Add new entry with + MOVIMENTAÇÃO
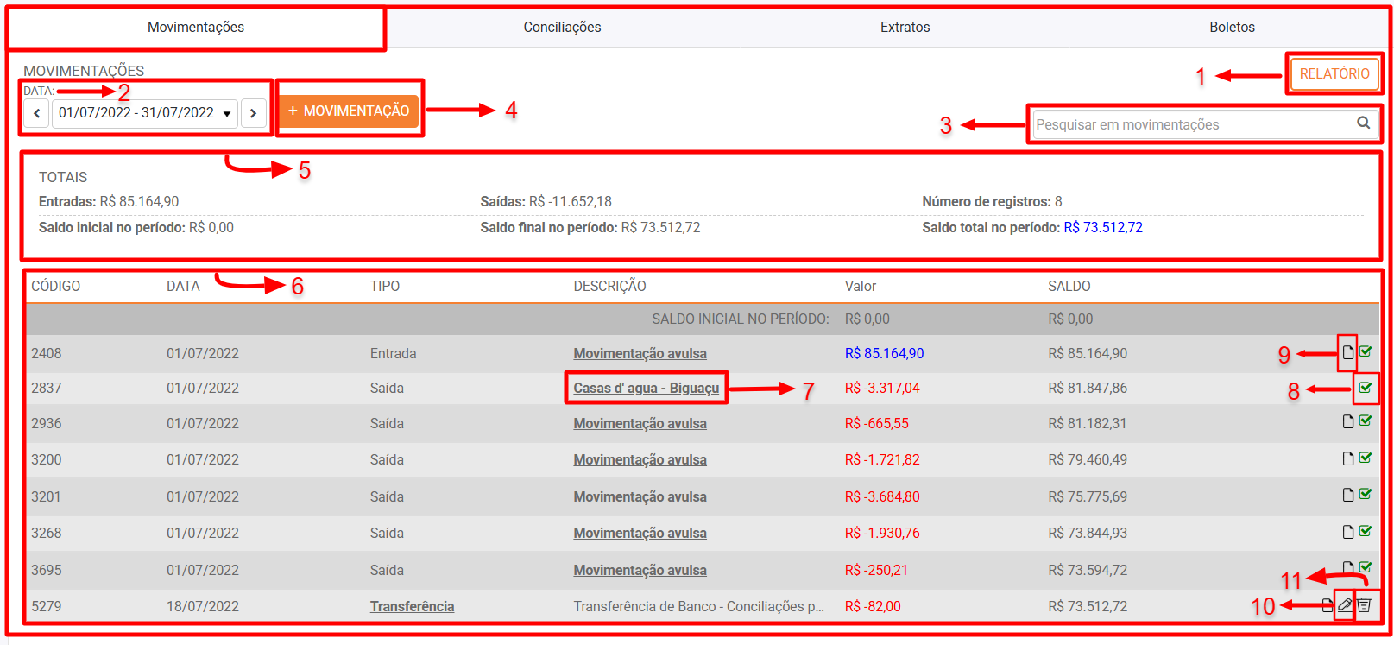 click(349, 111)
